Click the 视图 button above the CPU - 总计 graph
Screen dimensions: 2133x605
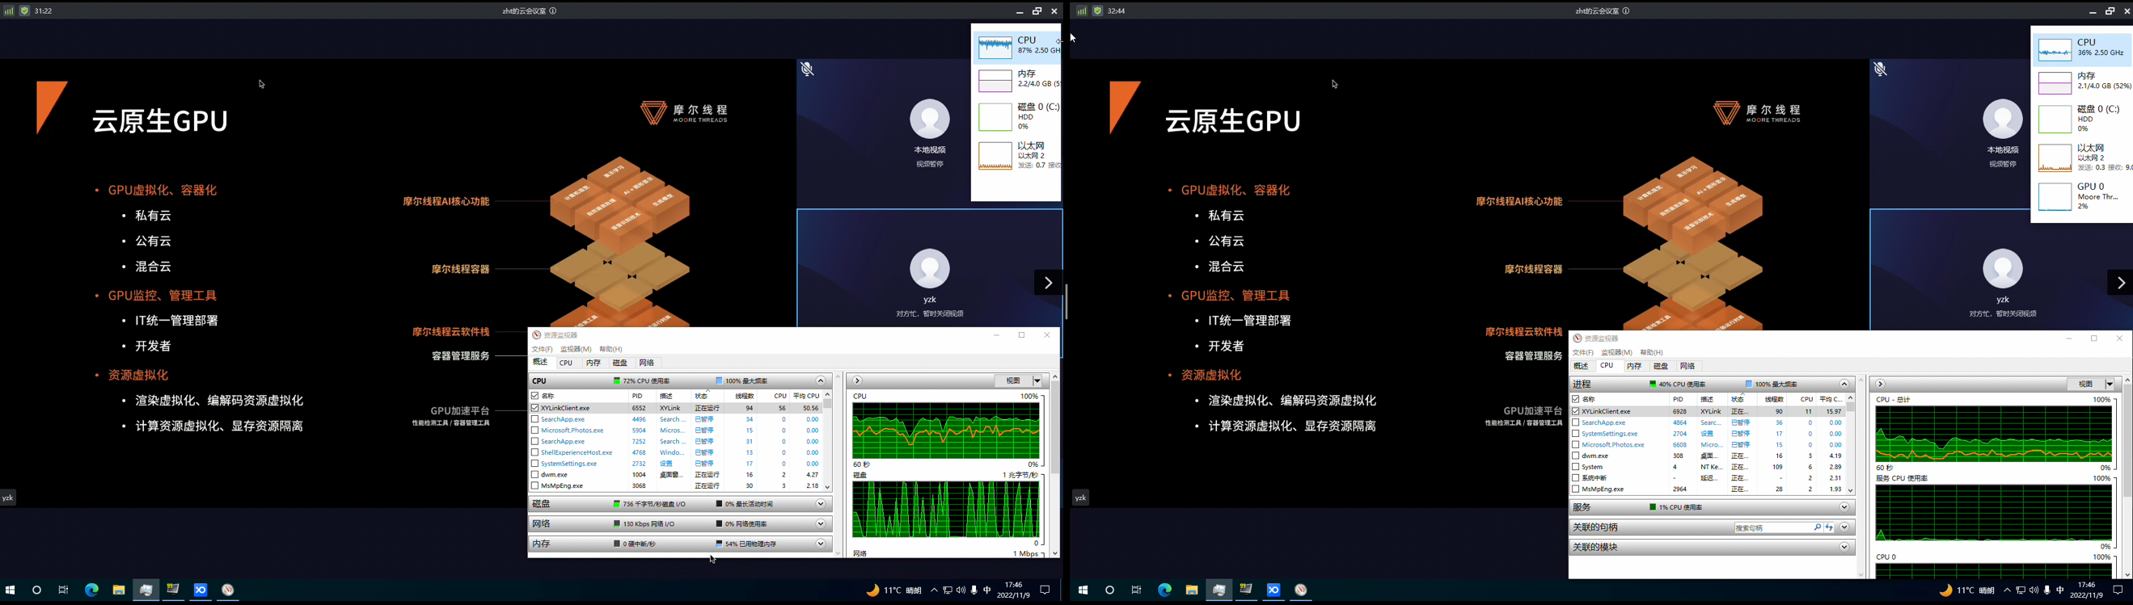coord(2085,384)
